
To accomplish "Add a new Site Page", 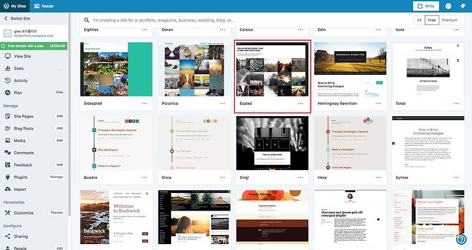I will (x=60, y=116).
